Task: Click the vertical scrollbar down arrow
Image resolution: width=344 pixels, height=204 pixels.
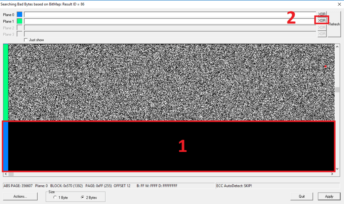Action: point(337,169)
